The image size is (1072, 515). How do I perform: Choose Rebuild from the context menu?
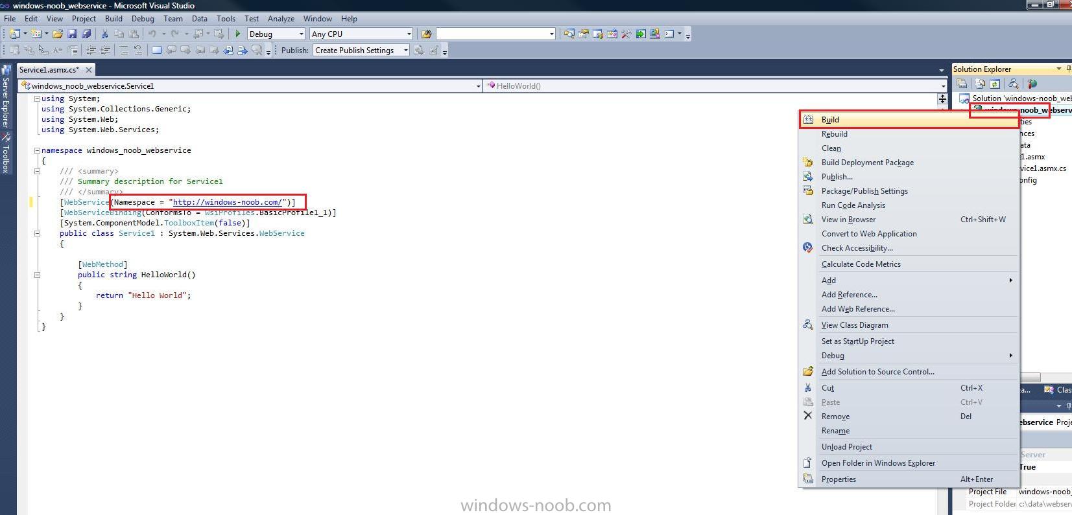click(x=909, y=134)
